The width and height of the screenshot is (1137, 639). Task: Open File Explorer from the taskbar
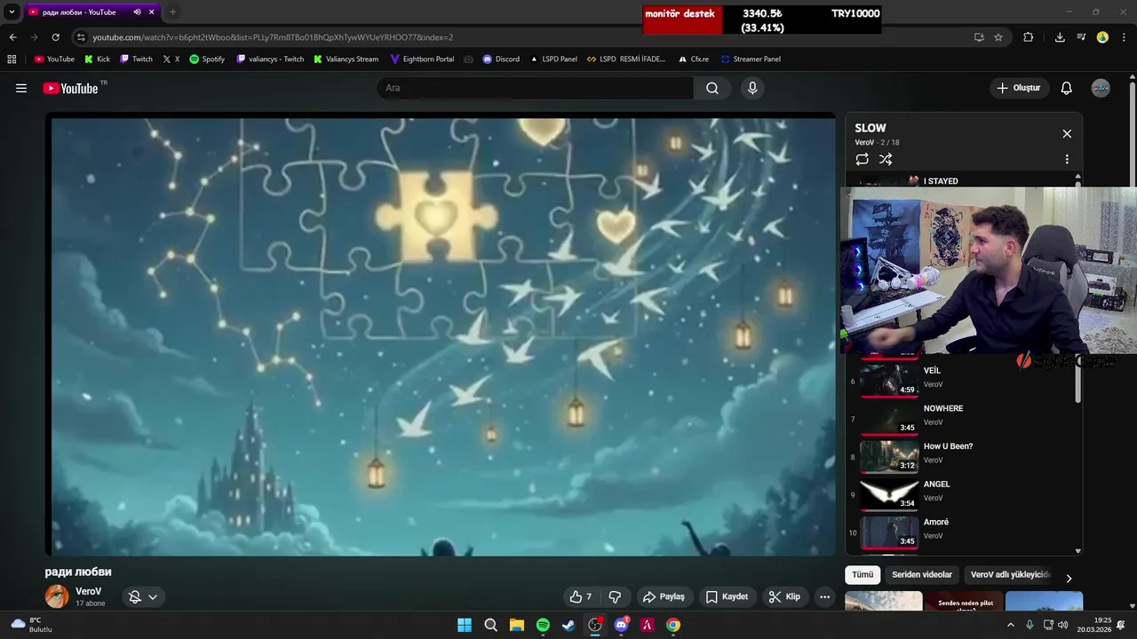pos(516,625)
